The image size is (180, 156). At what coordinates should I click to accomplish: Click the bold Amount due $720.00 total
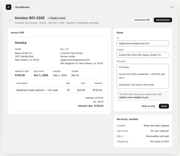pyautogui.click(x=91, y=106)
